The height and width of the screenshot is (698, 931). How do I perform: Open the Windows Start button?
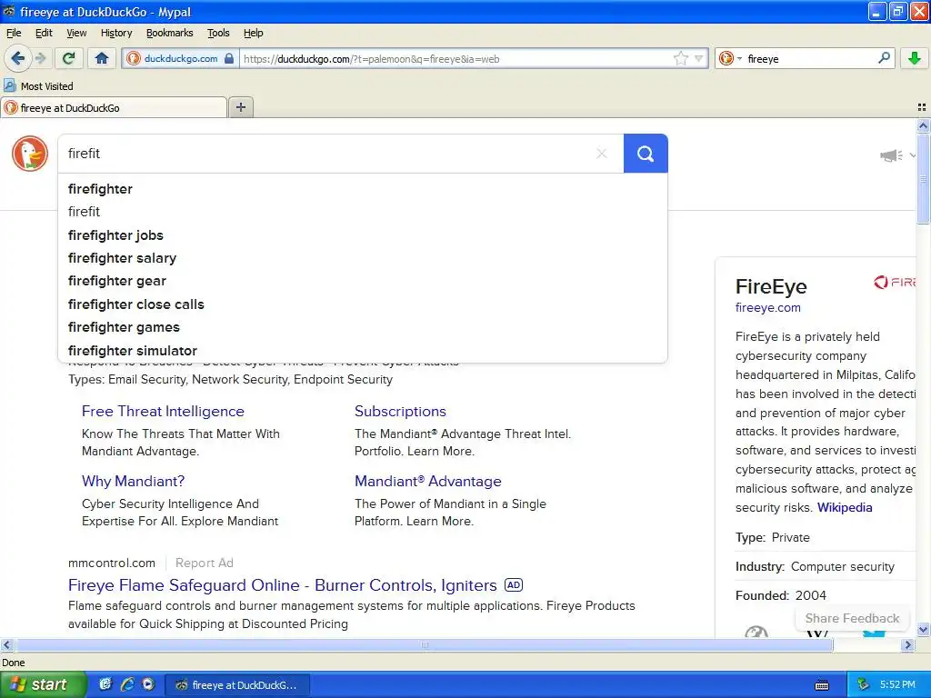click(43, 684)
